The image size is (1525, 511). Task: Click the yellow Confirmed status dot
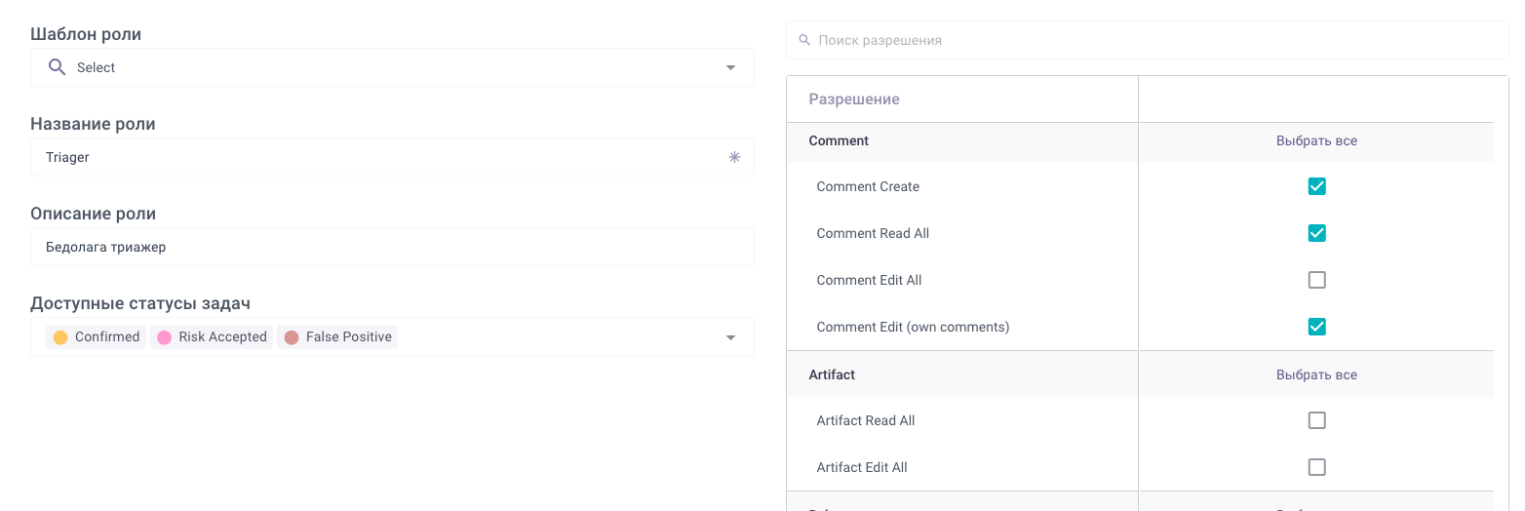coord(60,337)
